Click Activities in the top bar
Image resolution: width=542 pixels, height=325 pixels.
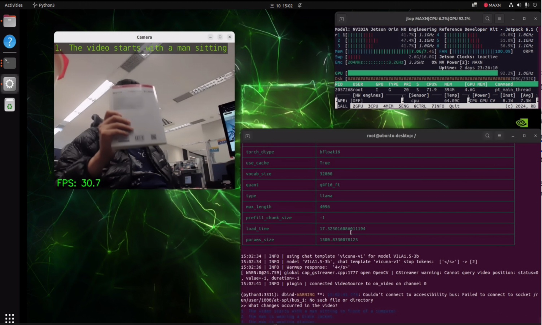pos(14,5)
